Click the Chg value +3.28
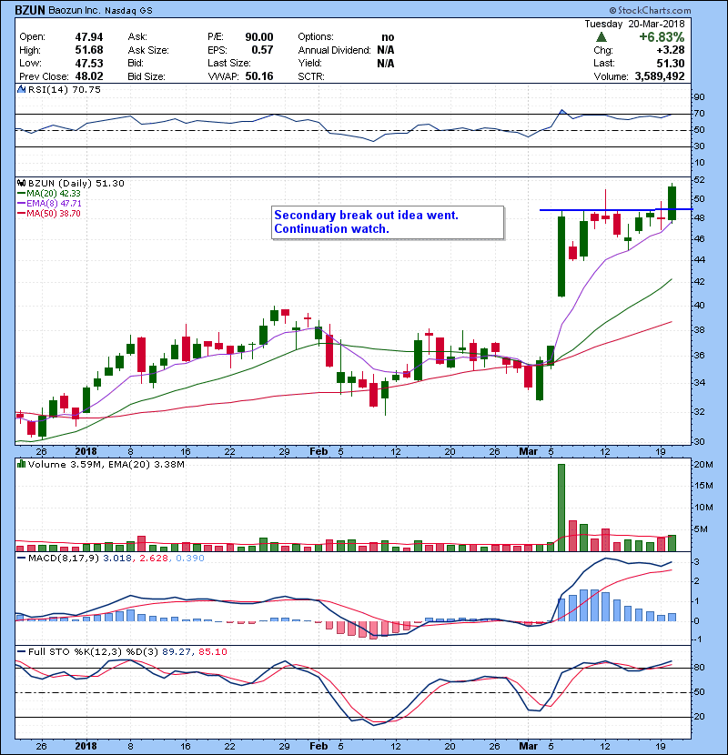The width and height of the screenshot is (728, 755). pos(670,50)
